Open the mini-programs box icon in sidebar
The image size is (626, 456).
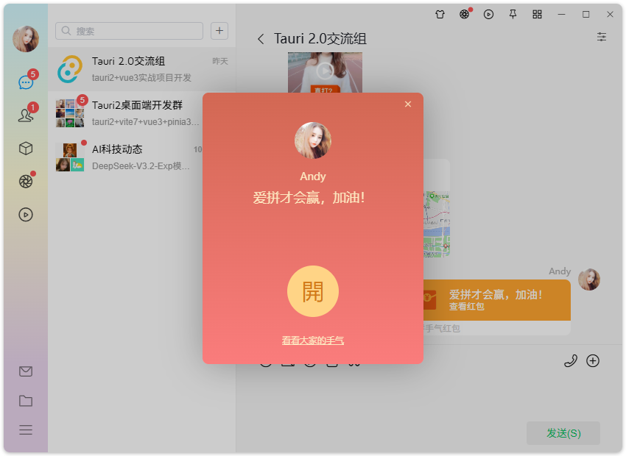26,148
